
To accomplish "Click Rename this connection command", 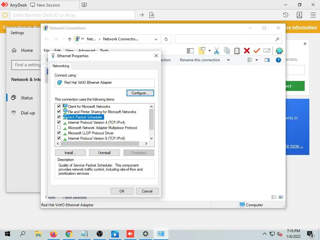I will 200,60.
